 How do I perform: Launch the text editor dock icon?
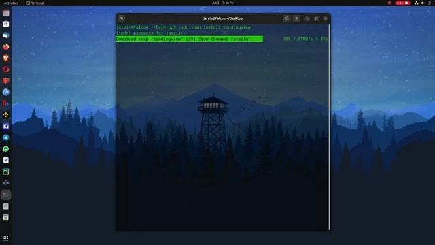[6, 161]
